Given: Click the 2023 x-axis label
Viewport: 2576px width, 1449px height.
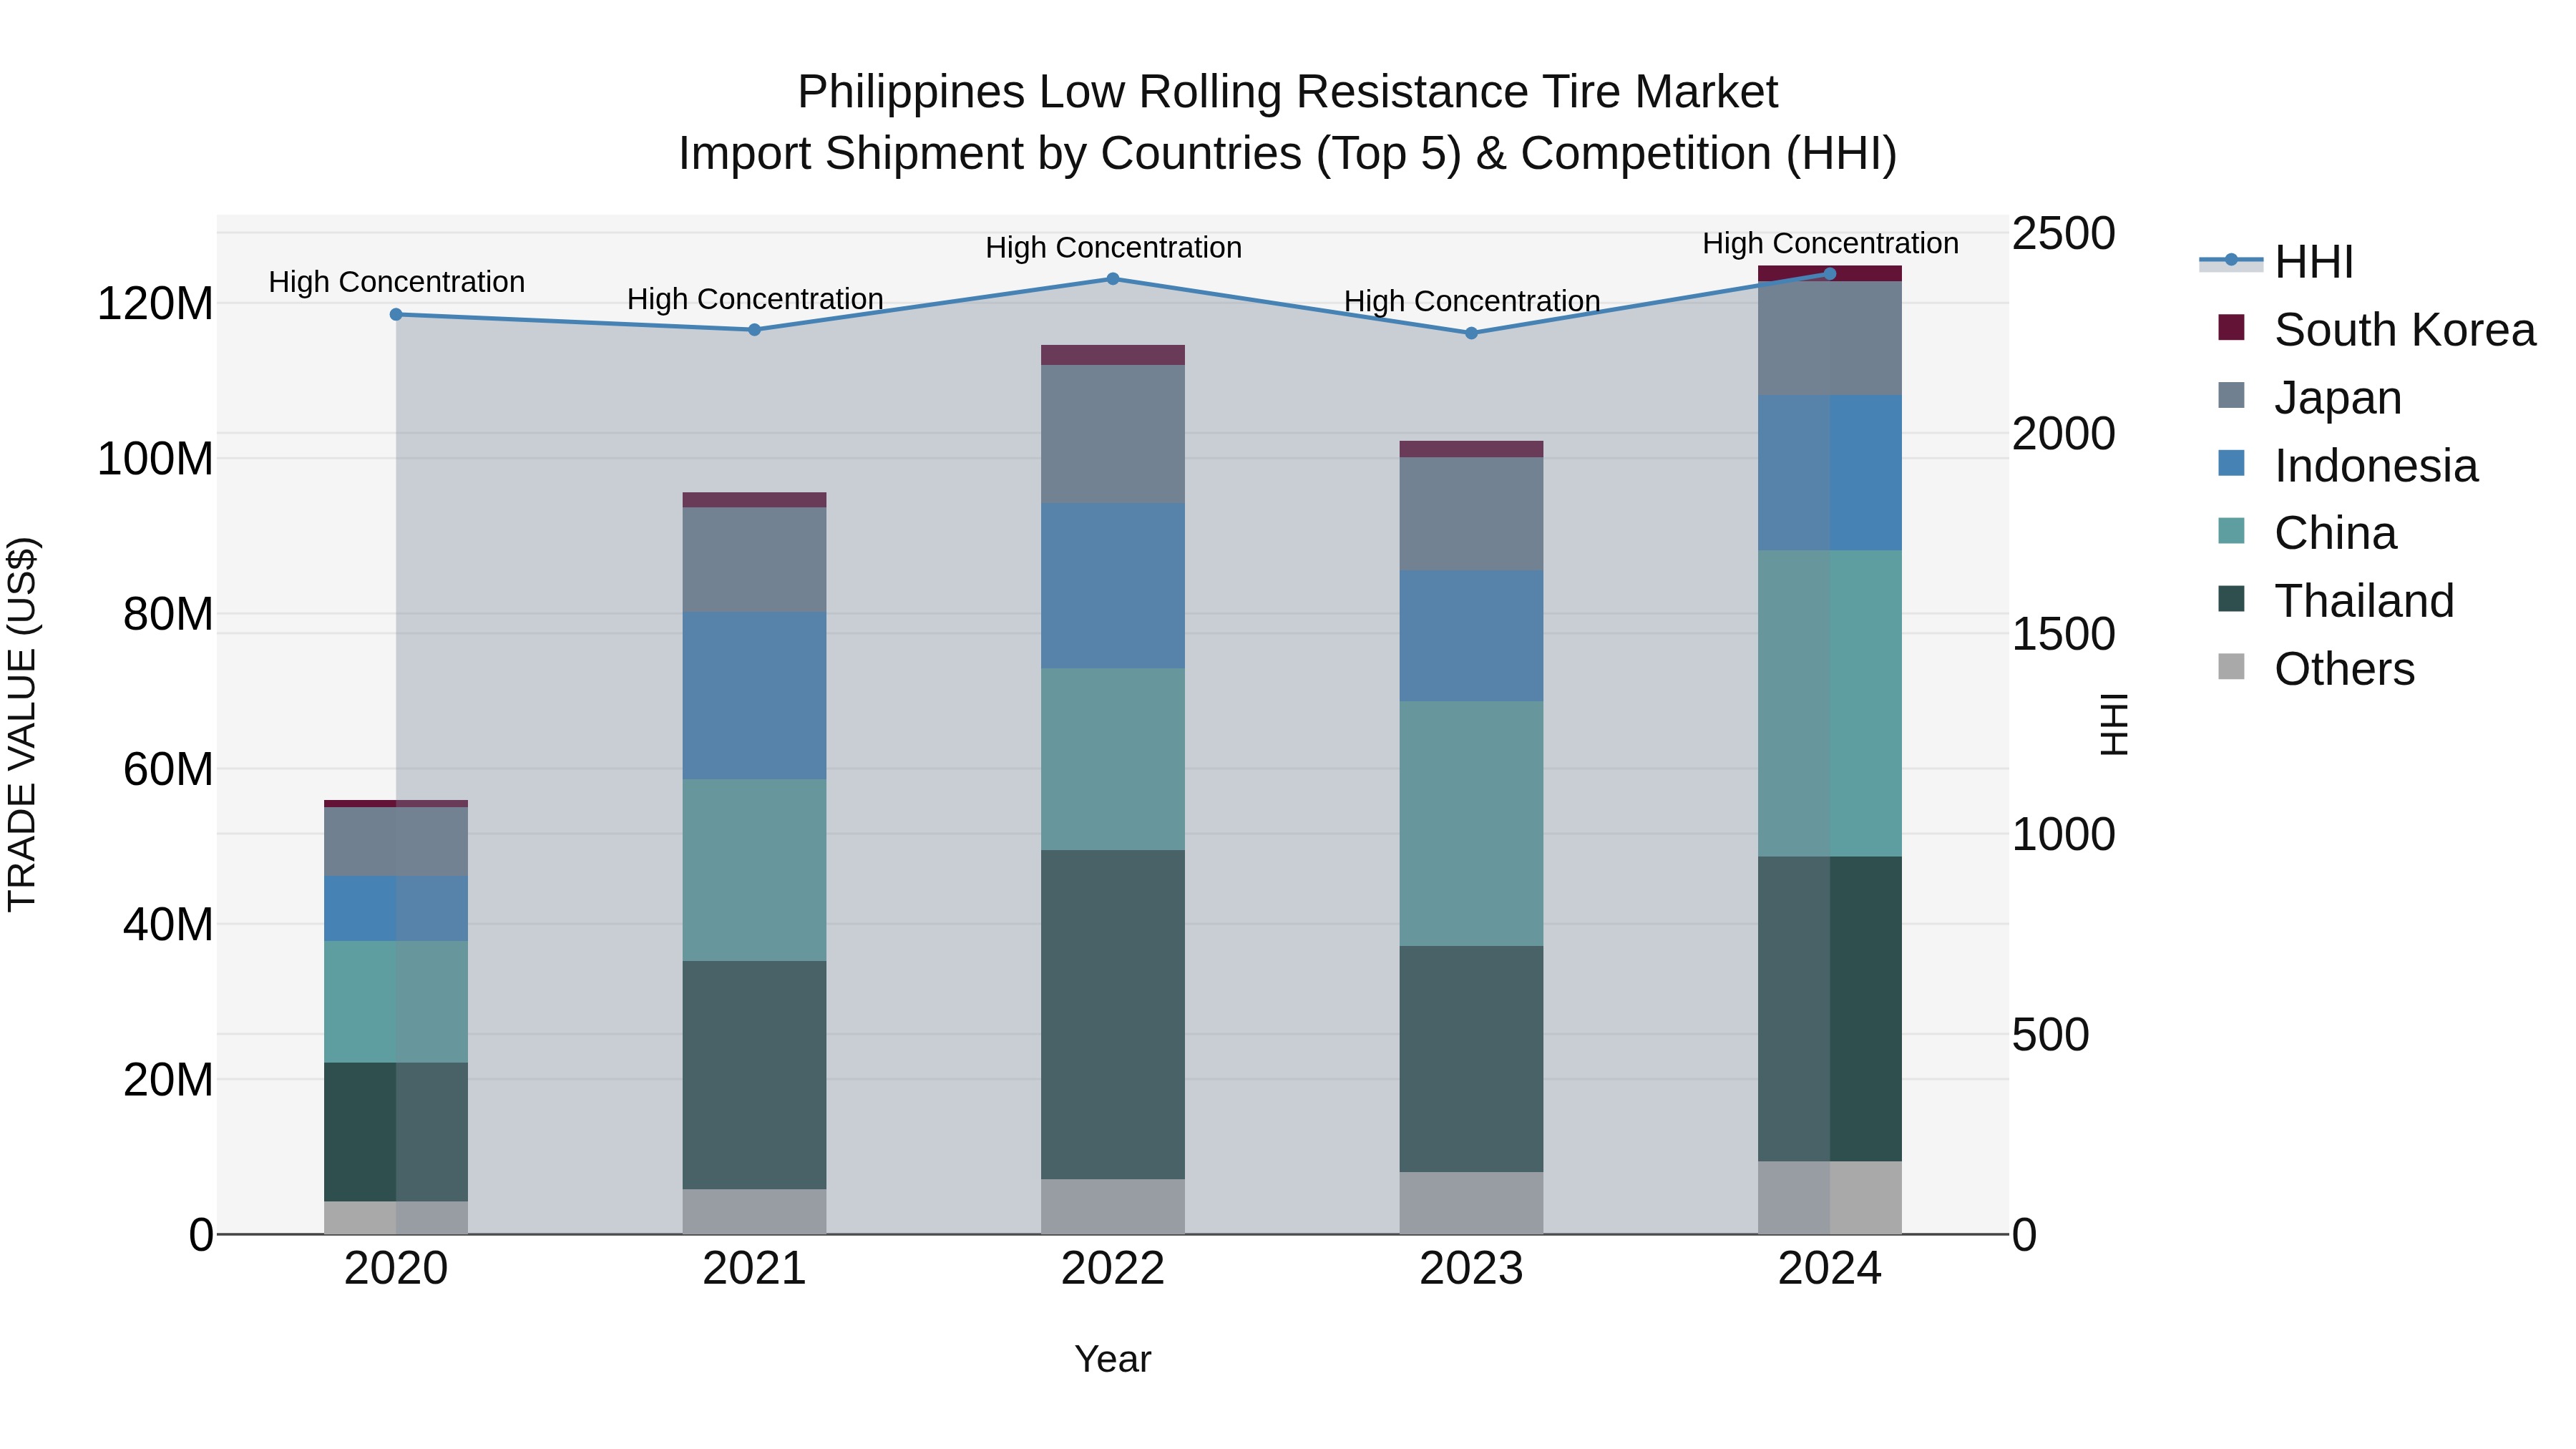Looking at the screenshot, I should tap(1471, 1269).
